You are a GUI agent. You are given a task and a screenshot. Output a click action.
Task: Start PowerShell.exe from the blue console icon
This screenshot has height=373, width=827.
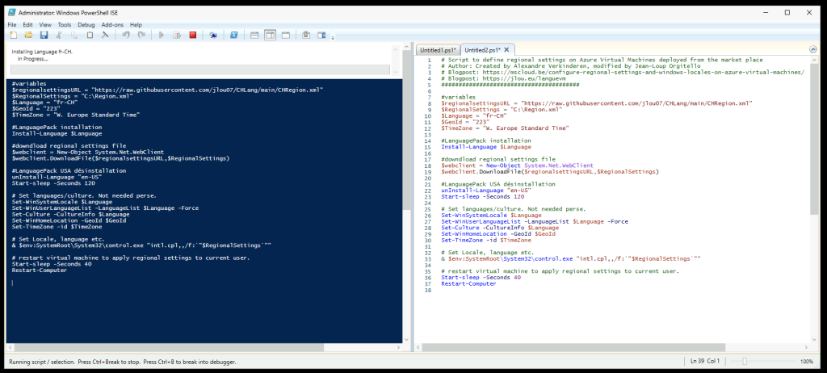233,36
